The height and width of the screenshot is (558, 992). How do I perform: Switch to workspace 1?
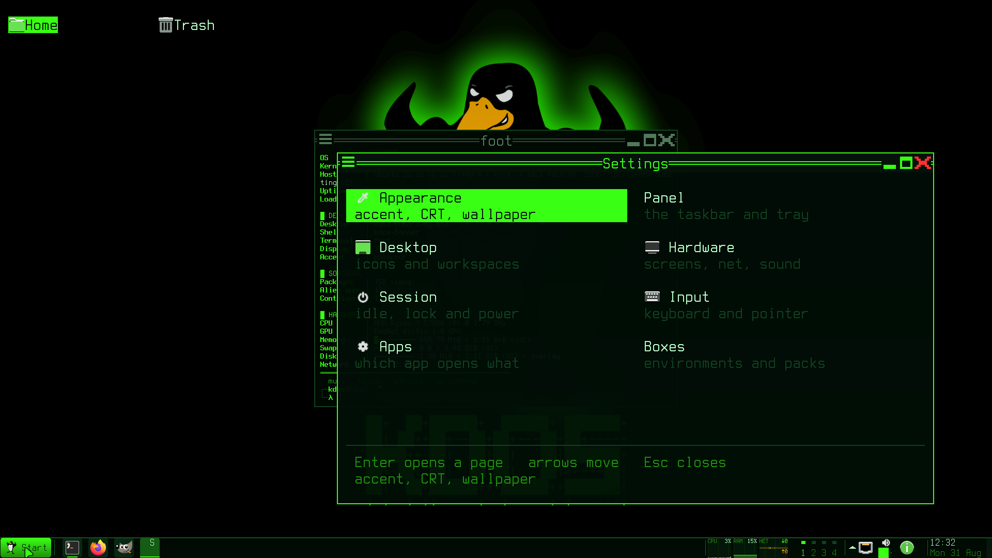point(803,549)
